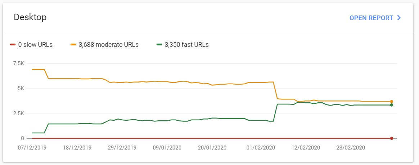Select the green endpoint dot on fast line
Viewport: 419px width, 165px height.
coord(392,105)
